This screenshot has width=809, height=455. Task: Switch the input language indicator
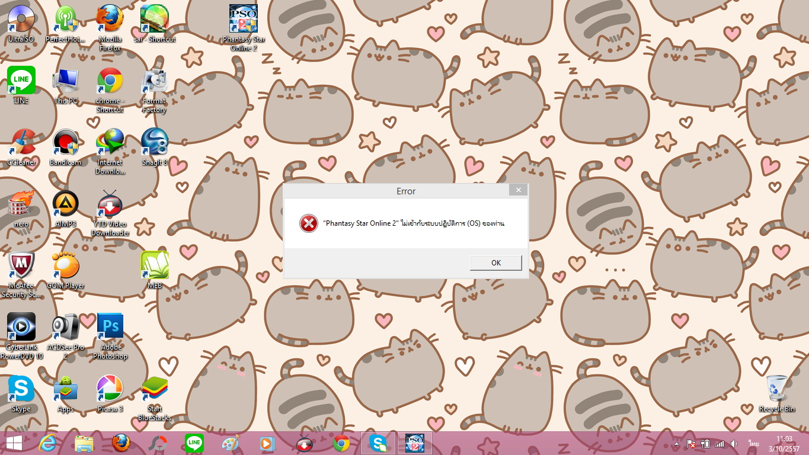pos(754,444)
